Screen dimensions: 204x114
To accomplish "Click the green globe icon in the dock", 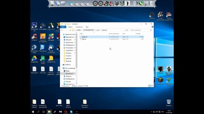I will click(x=141, y=3).
